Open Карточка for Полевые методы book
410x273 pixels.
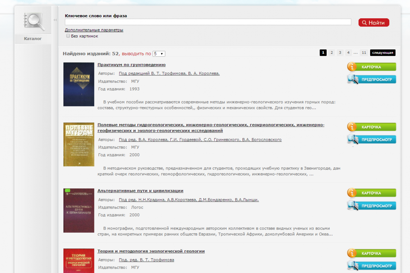coord(372,127)
